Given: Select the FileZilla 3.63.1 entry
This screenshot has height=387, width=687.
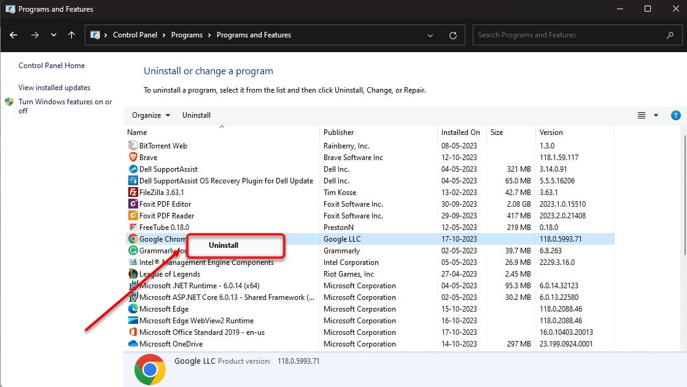Looking at the screenshot, I should pyautogui.click(x=161, y=192).
